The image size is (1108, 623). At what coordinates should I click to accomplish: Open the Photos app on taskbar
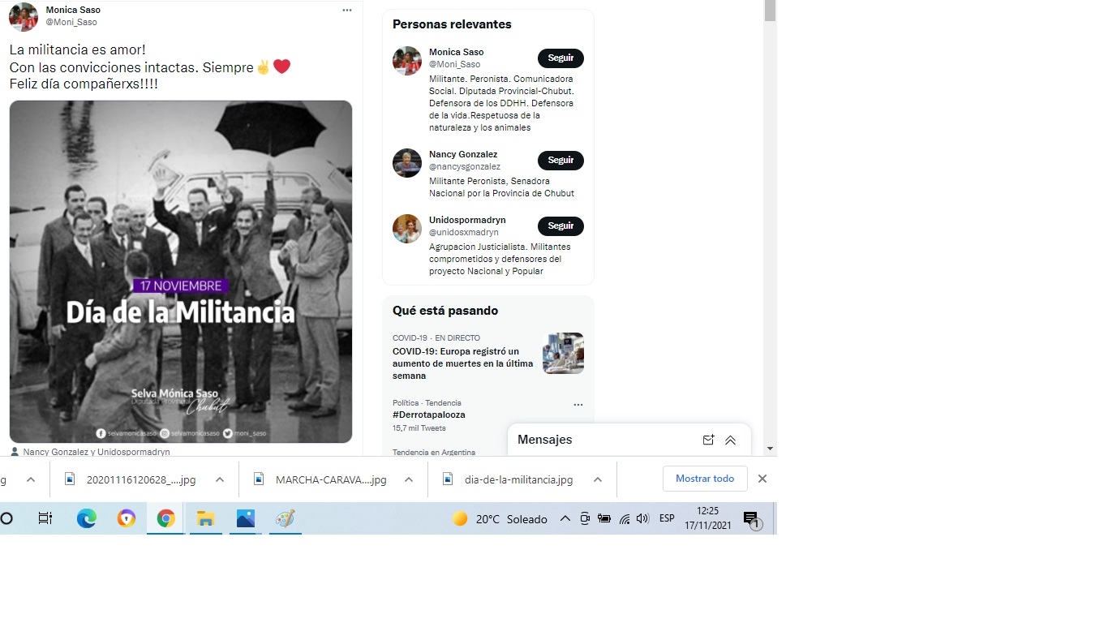point(246,518)
